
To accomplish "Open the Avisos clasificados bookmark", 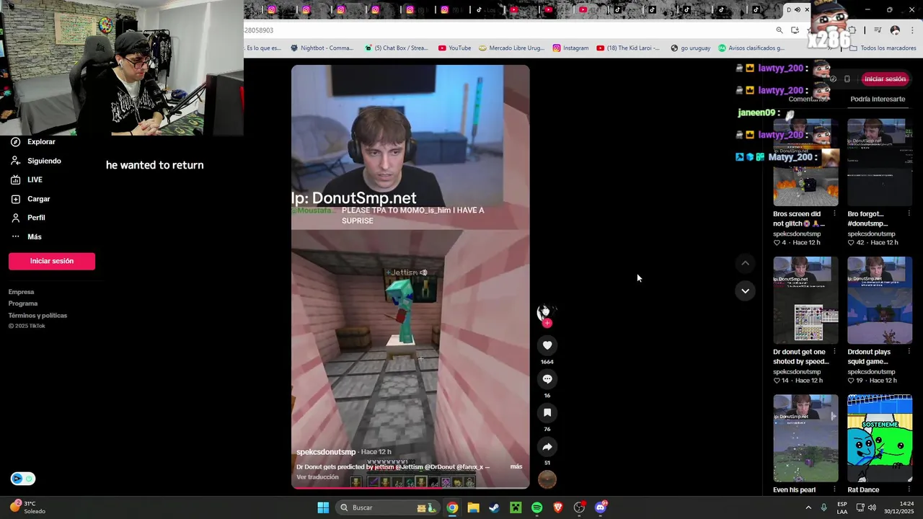I will (751, 48).
